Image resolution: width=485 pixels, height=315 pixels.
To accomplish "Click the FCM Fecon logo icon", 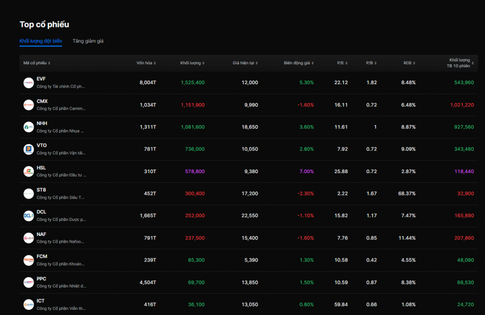I will click(x=28, y=260).
